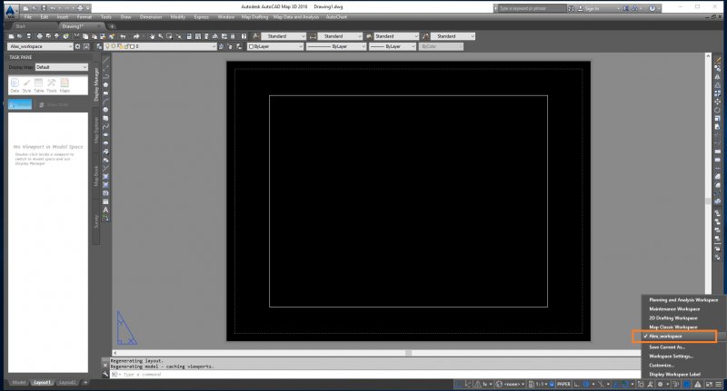Click the Maps icon in Task Pane

point(65,85)
